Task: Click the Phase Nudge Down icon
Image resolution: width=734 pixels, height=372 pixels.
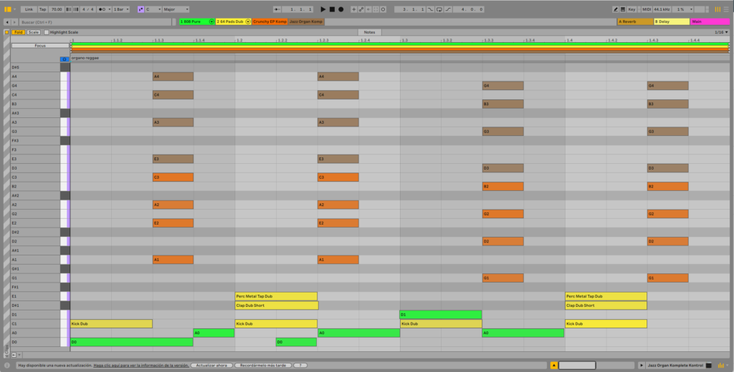Action: (x=69, y=9)
